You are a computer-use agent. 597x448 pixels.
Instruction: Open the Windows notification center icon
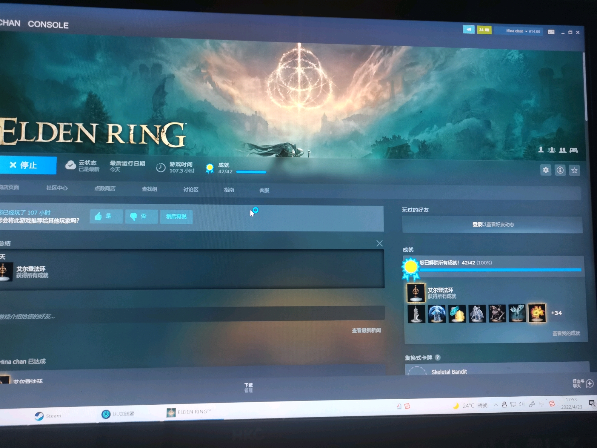tap(592, 403)
